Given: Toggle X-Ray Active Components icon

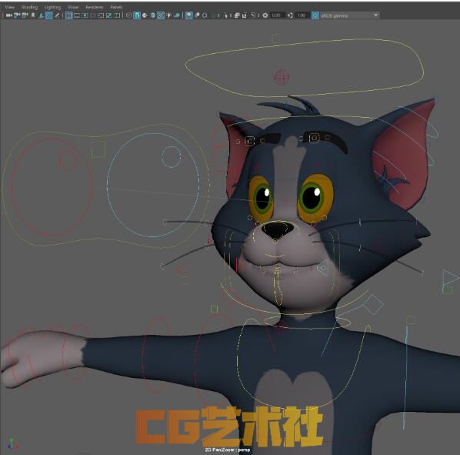Looking at the screenshot, I should click(245, 15).
